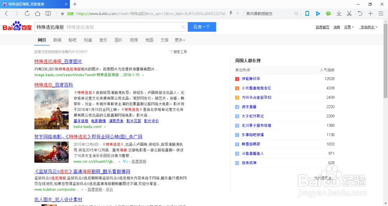Select the 网页 search tab
388x206 pixels.
pyautogui.click(x=42, y=40)
